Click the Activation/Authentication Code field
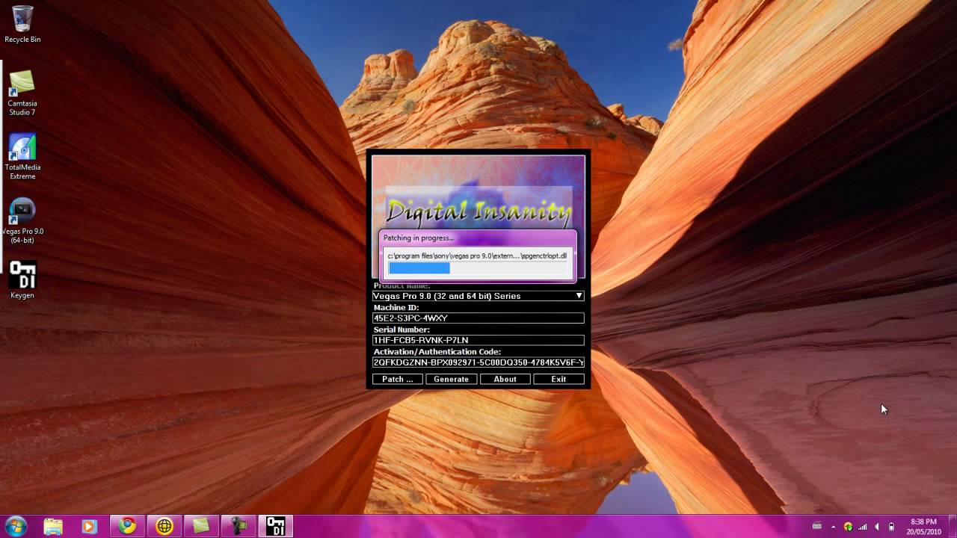The height and width of the screenshot is (538, 957). [x=478, y=362]
